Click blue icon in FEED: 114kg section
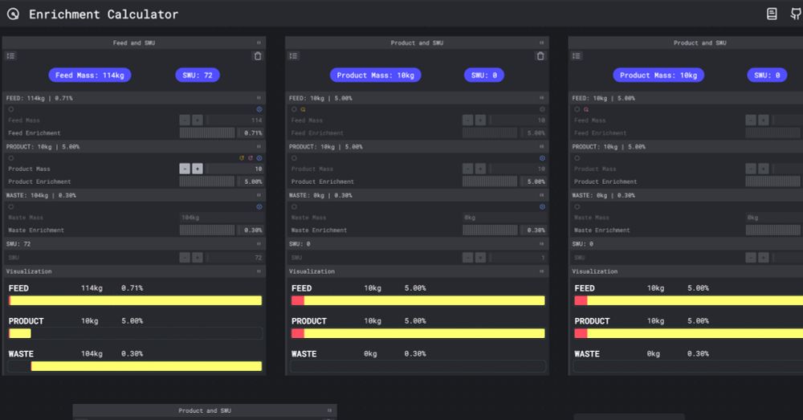Image resolution: width=803 pixels, height=420 pixels. point(259,109)
